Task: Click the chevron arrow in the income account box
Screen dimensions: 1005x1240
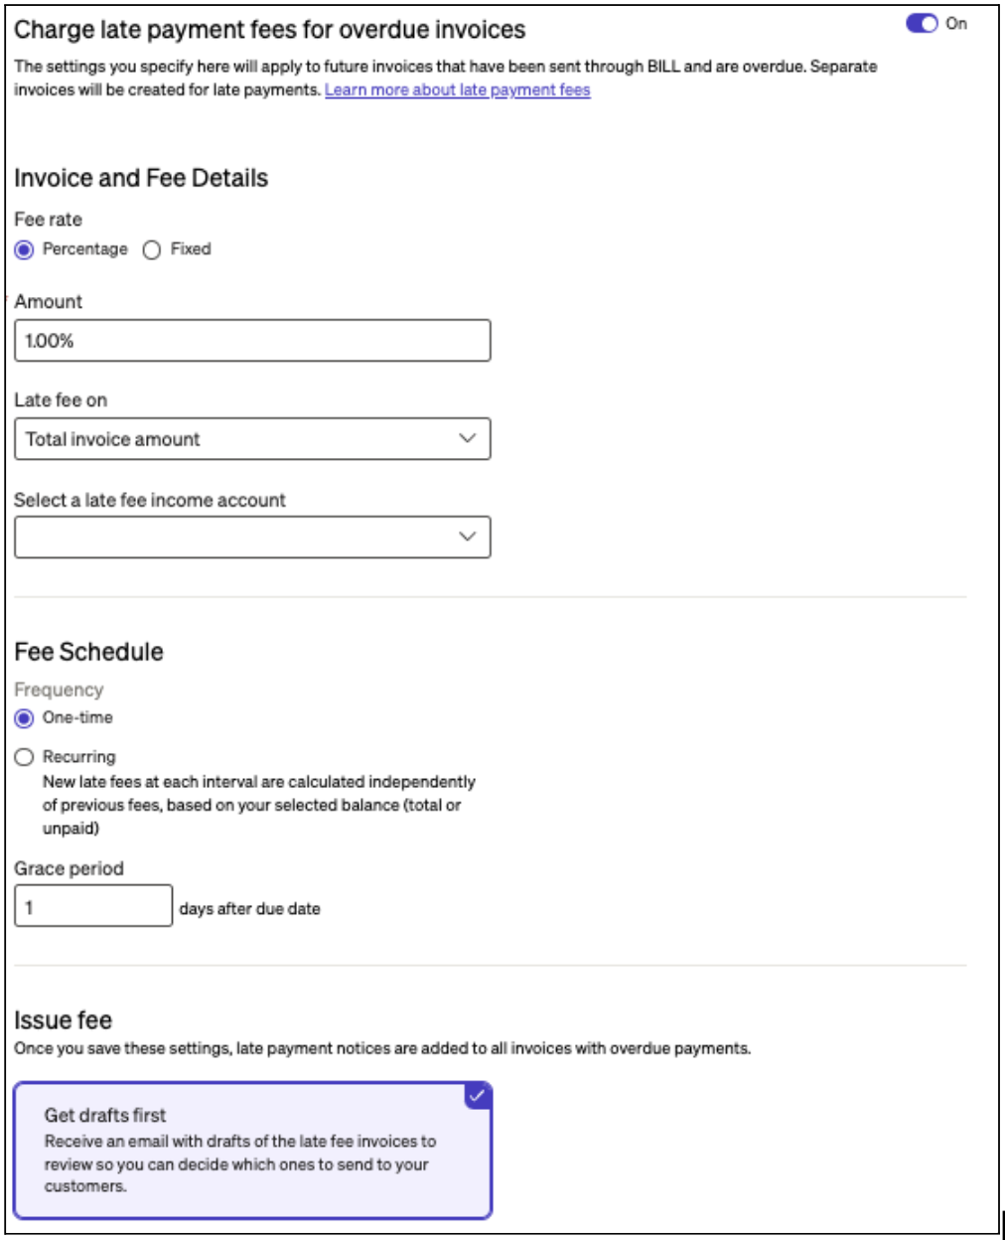Action: tap(467, 537)
